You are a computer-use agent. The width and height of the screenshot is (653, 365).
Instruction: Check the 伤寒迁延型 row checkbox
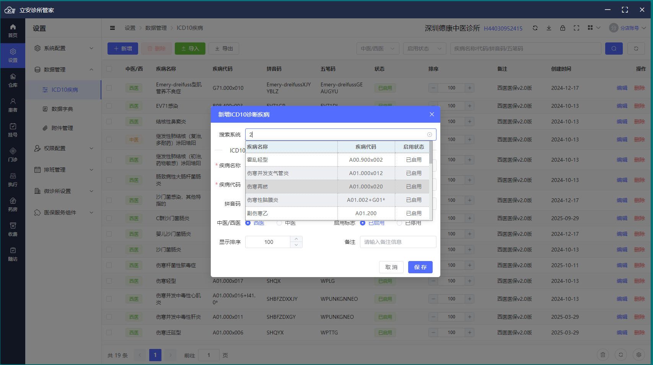(x=109, y=333)
